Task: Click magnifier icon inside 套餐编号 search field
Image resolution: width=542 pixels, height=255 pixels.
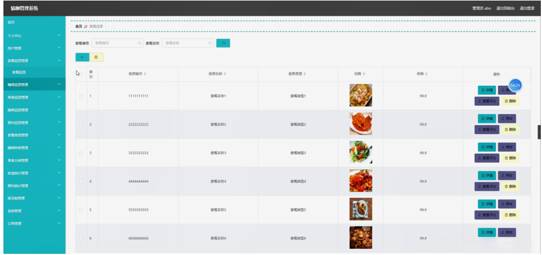Action: pyautogui.click(x=140, y=43)
